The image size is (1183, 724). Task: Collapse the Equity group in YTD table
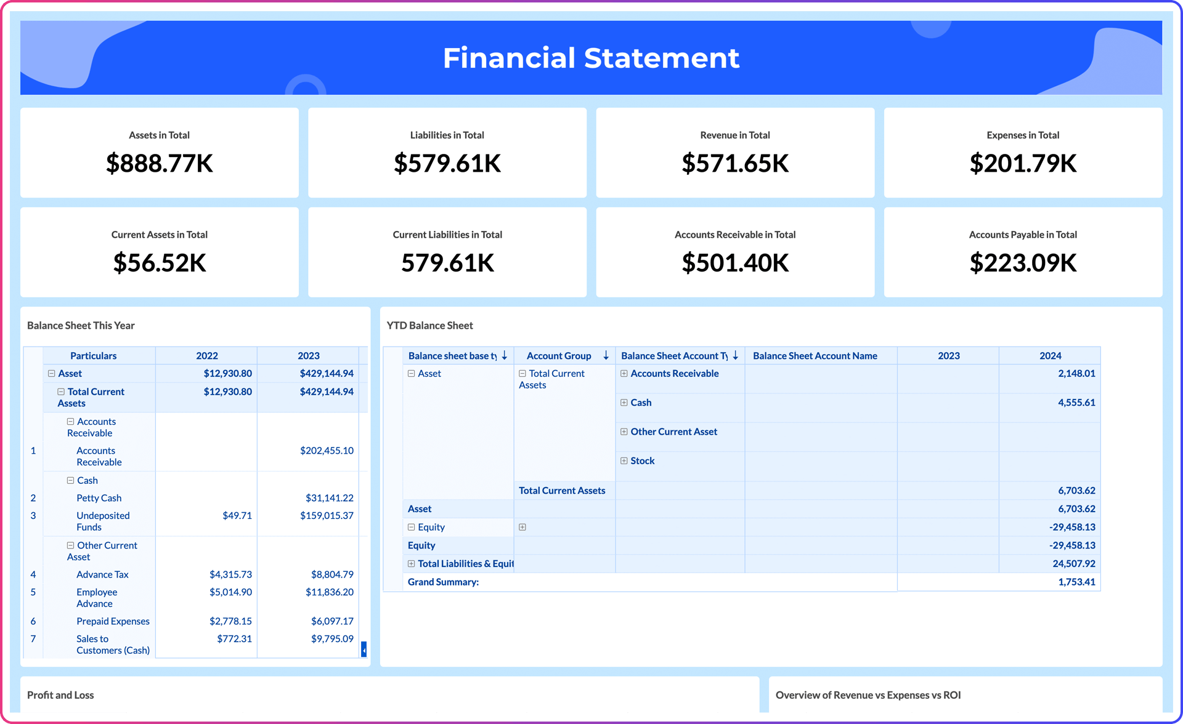coord(411,527)
